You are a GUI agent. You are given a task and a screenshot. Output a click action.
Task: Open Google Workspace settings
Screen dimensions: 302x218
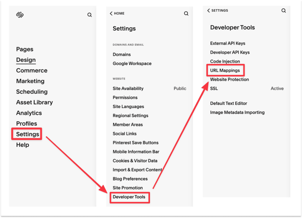point(132,63)
